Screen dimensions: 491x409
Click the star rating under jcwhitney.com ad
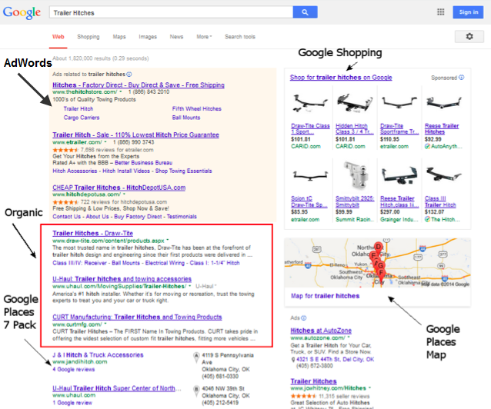(303, 396)
